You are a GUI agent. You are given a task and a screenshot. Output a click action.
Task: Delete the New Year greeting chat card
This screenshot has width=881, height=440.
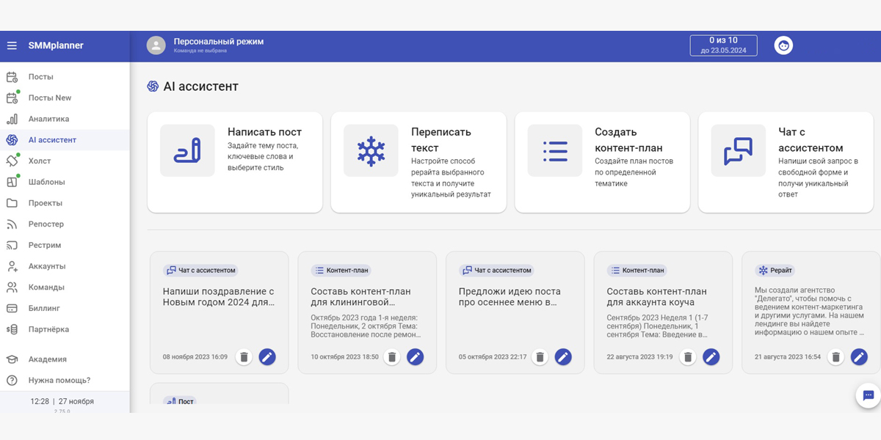pos(244,357)
